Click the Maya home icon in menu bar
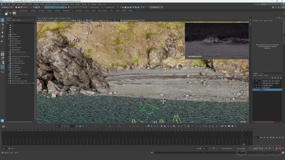Image resolution: width=285 pixels, height=160 pixels. [x=2, y=4]
